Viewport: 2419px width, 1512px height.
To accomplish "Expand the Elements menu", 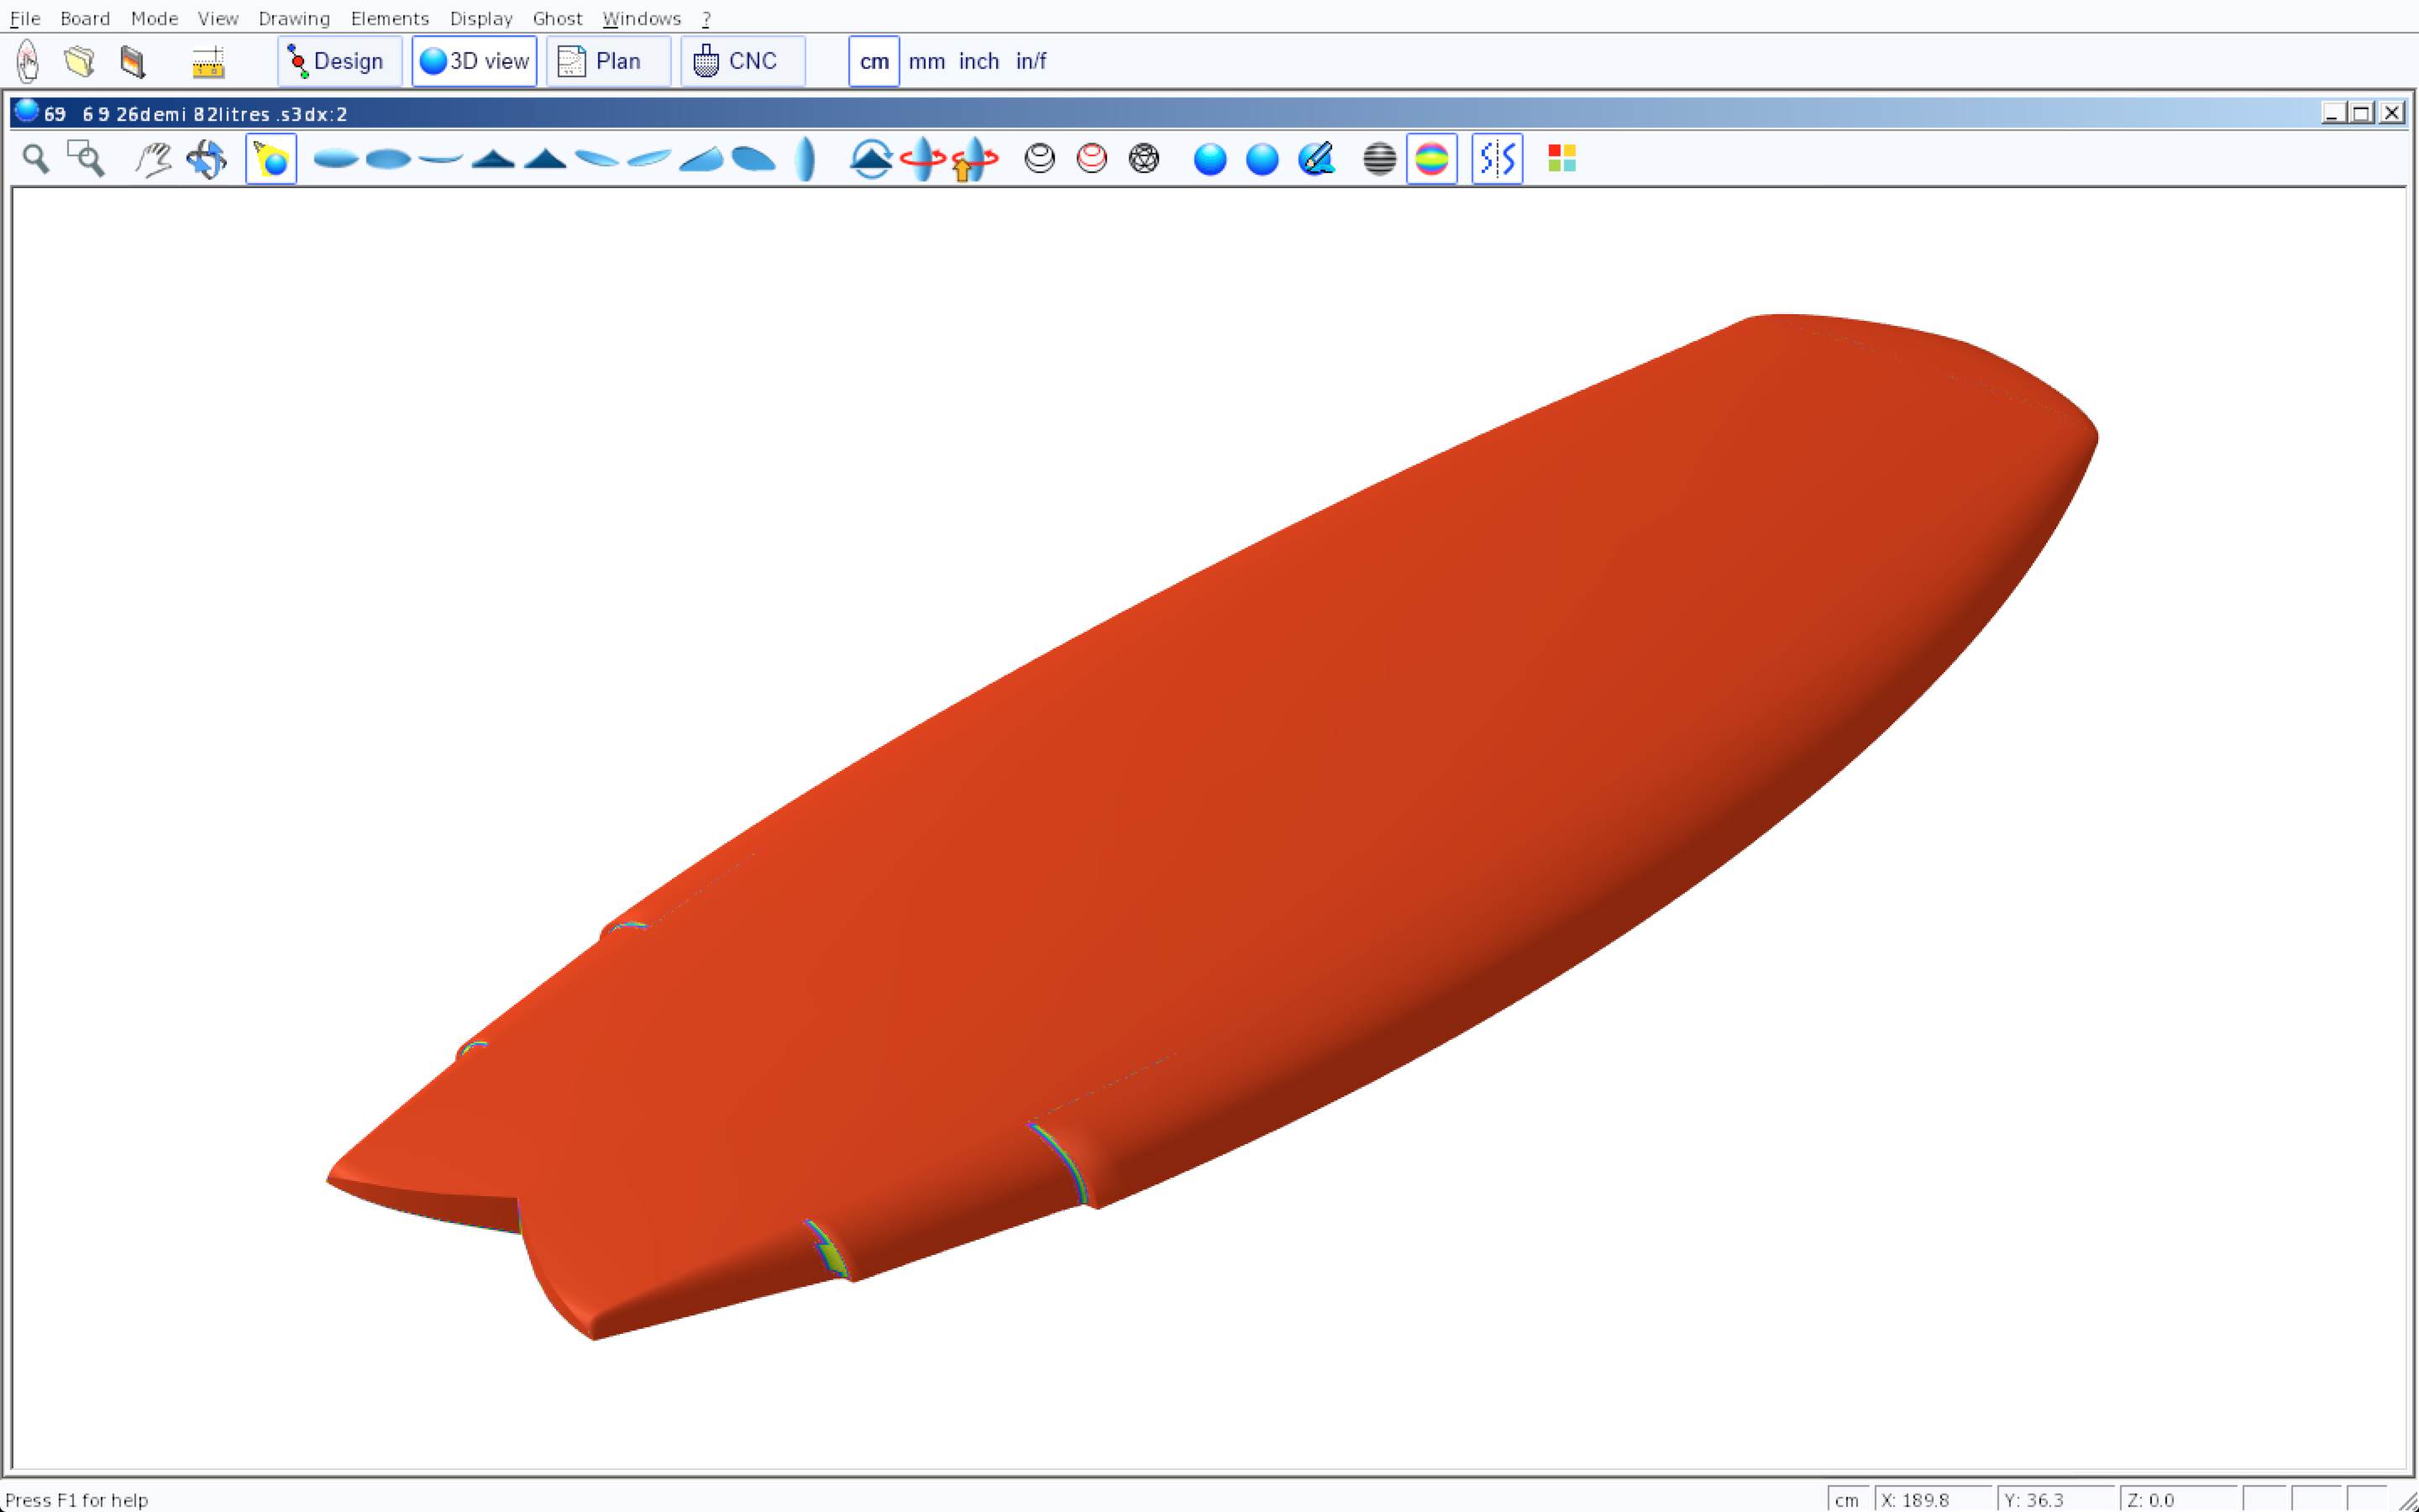I will (x=390, y=19).
